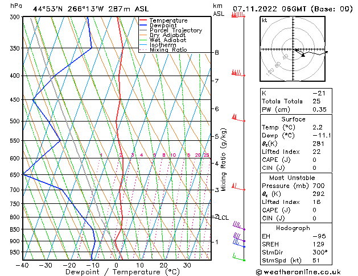This screenshot has width=358, height=276.
Task: Click the K index value -21
Action: pyautogui.click(x=319, y=93)
